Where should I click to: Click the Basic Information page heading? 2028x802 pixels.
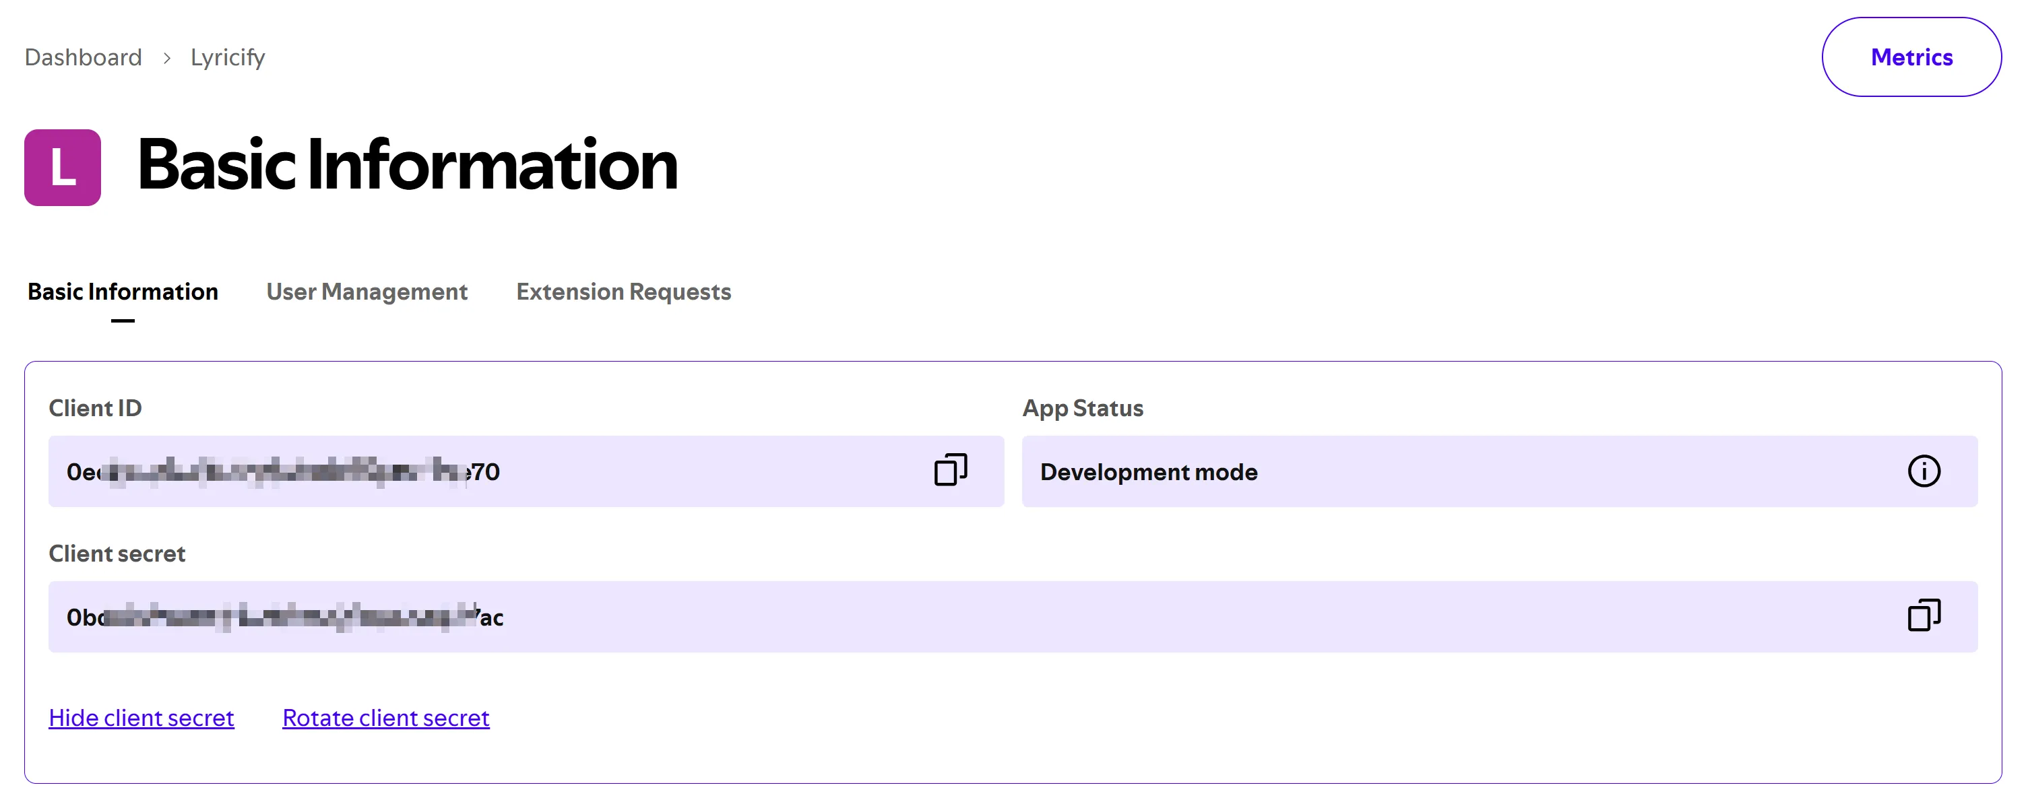[x=407, y=165]
